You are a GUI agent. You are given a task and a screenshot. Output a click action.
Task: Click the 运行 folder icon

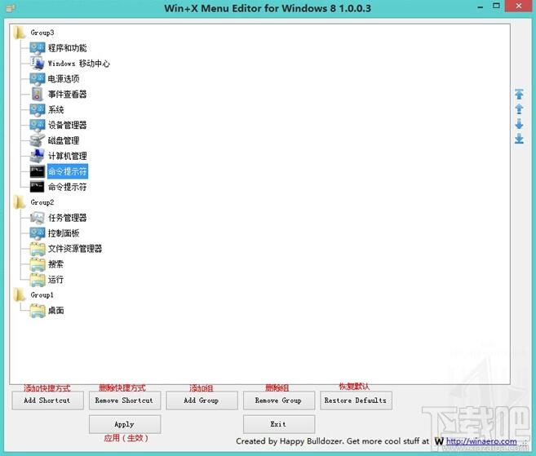38,280
